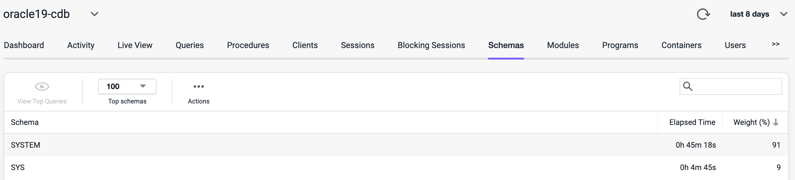This screenshot has height=180, width=795.
Task: Click the search magnifier icon
Action: click(x=688, y=86)
